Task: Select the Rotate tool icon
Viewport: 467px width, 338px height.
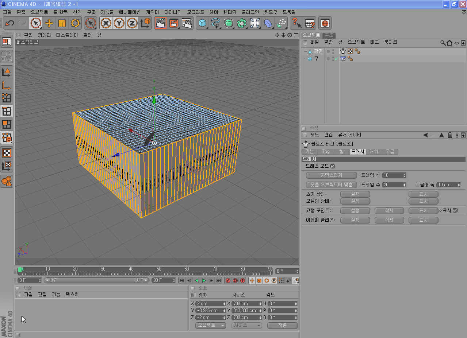Action: 75,23
